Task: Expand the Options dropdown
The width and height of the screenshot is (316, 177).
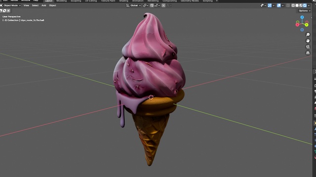Action: coord(305,11)
